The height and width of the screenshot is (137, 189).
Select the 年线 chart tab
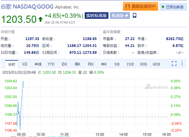point(38,64)
